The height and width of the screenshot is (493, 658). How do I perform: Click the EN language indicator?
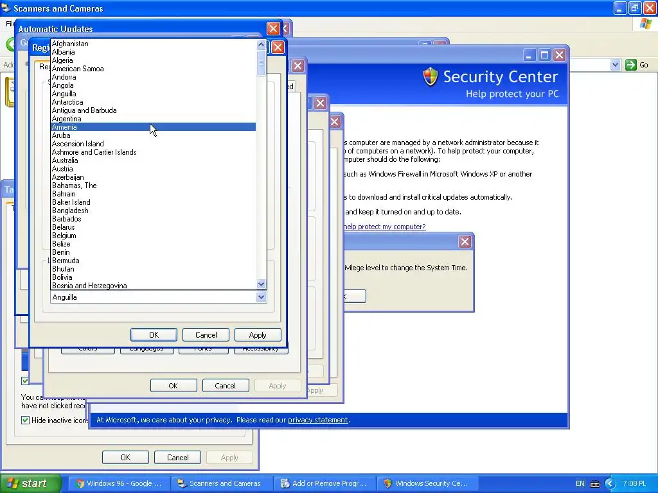(x=580, y=483)
